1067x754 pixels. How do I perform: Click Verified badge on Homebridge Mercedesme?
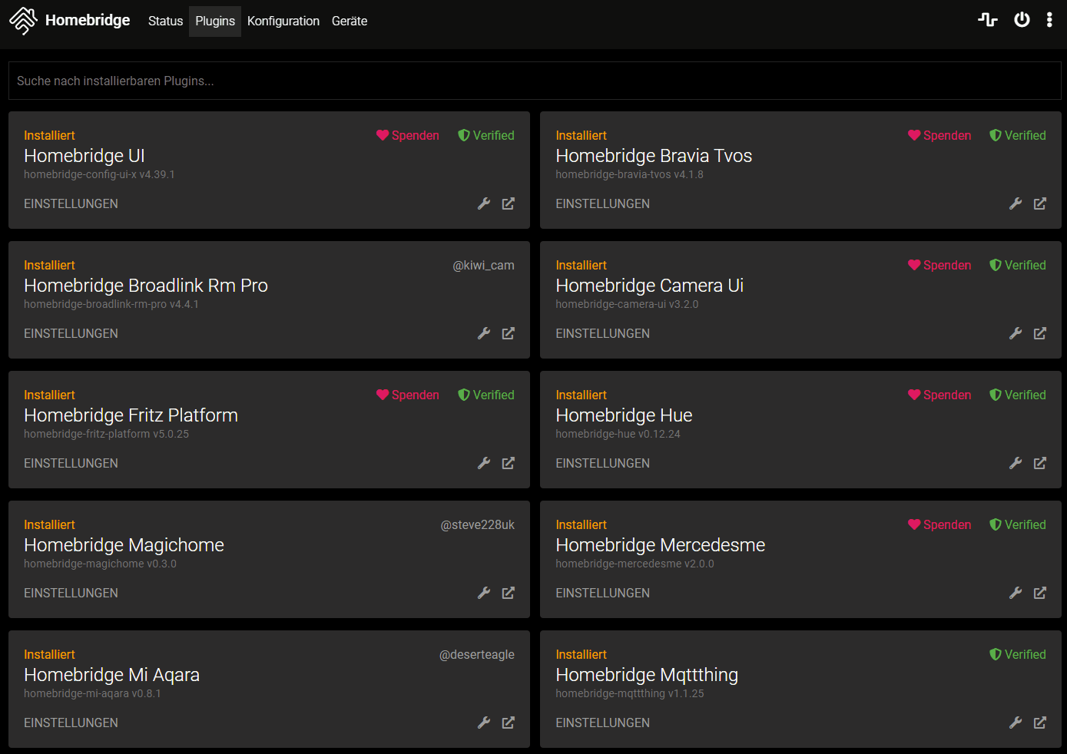pos(1018,524)
